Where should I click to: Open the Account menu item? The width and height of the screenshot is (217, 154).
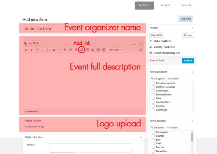pyautogui.click(x=165, y=5)
